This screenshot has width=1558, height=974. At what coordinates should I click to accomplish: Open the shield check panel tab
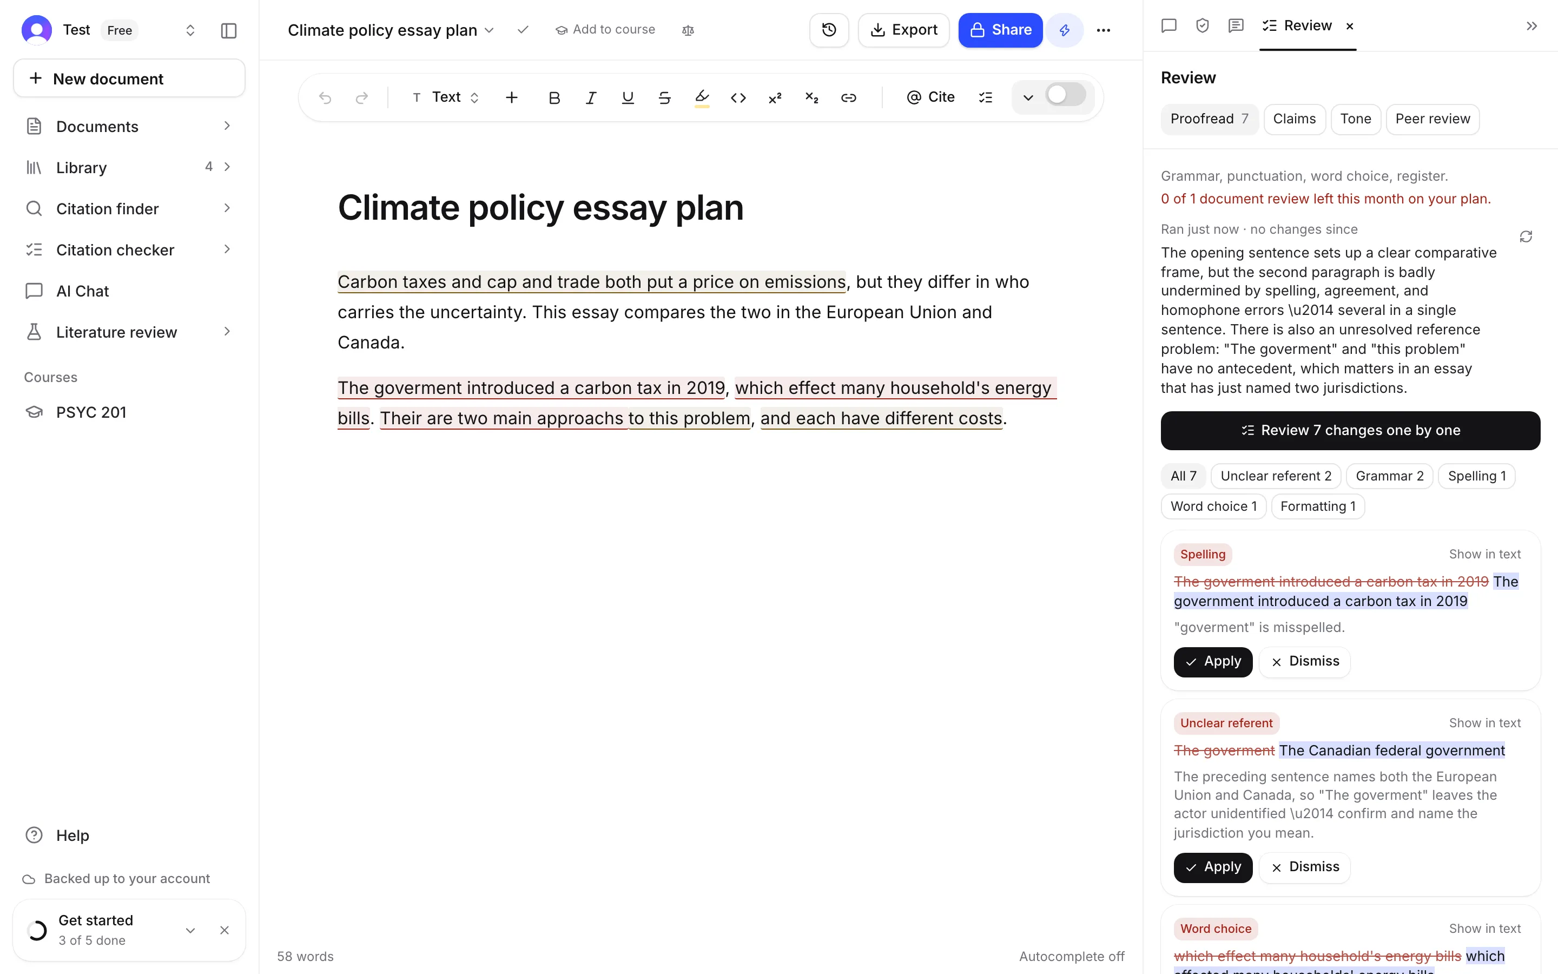pos(1202,26)
